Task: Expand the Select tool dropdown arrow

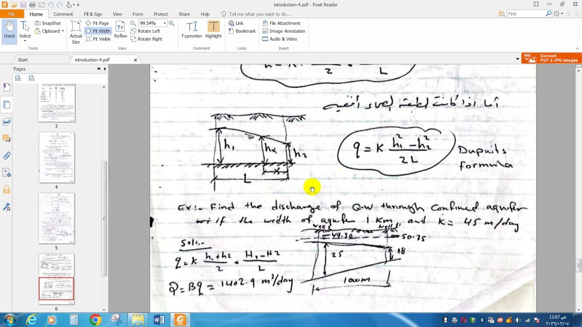Action: pos(25,41)
